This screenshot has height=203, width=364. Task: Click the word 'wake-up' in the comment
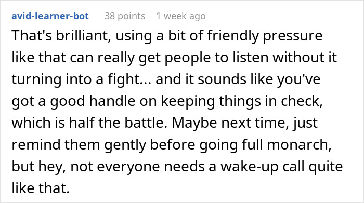point(249,166)
